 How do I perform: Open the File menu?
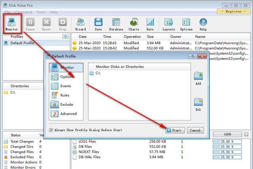8,12
